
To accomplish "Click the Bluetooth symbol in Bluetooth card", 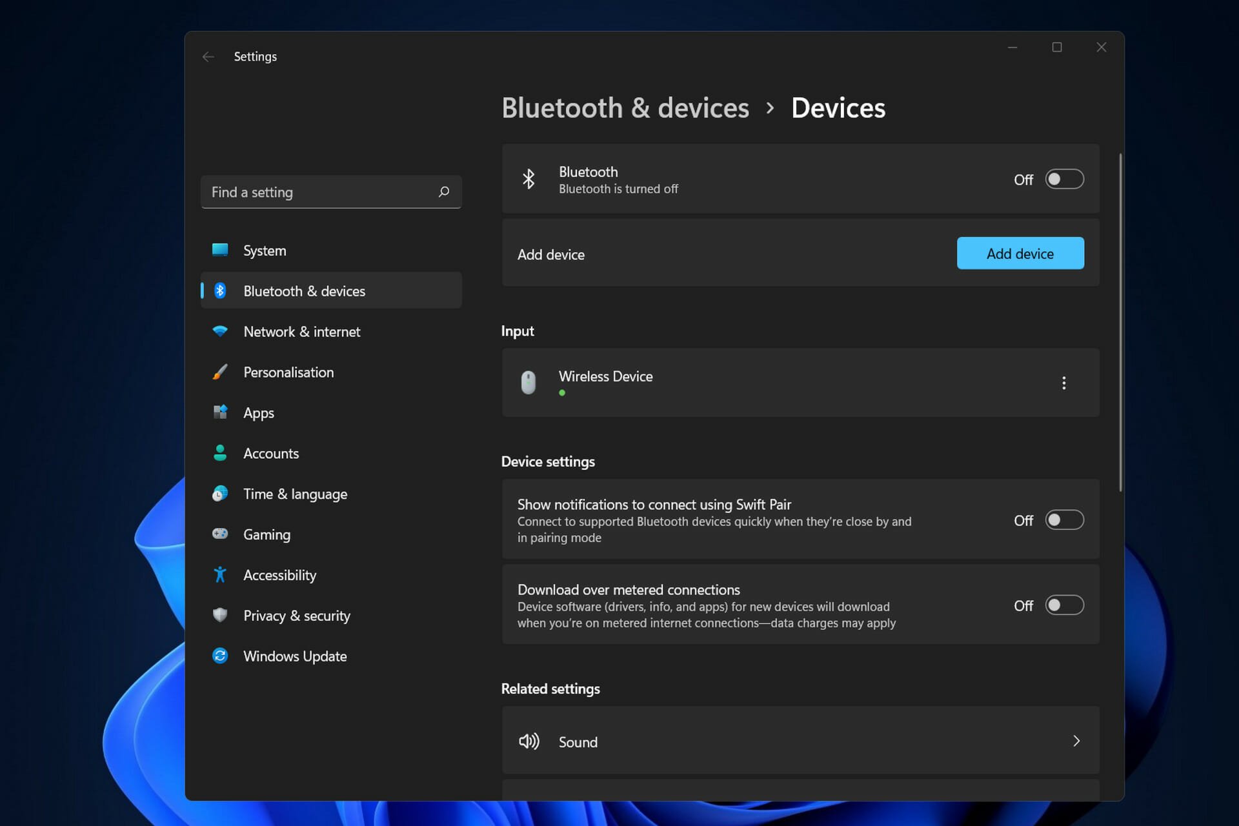I will point(529,179).
